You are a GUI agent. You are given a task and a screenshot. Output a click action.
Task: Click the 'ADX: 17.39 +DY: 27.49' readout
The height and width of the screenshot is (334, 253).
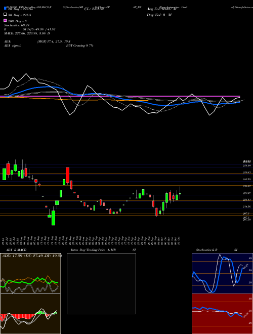click(31, 256)
